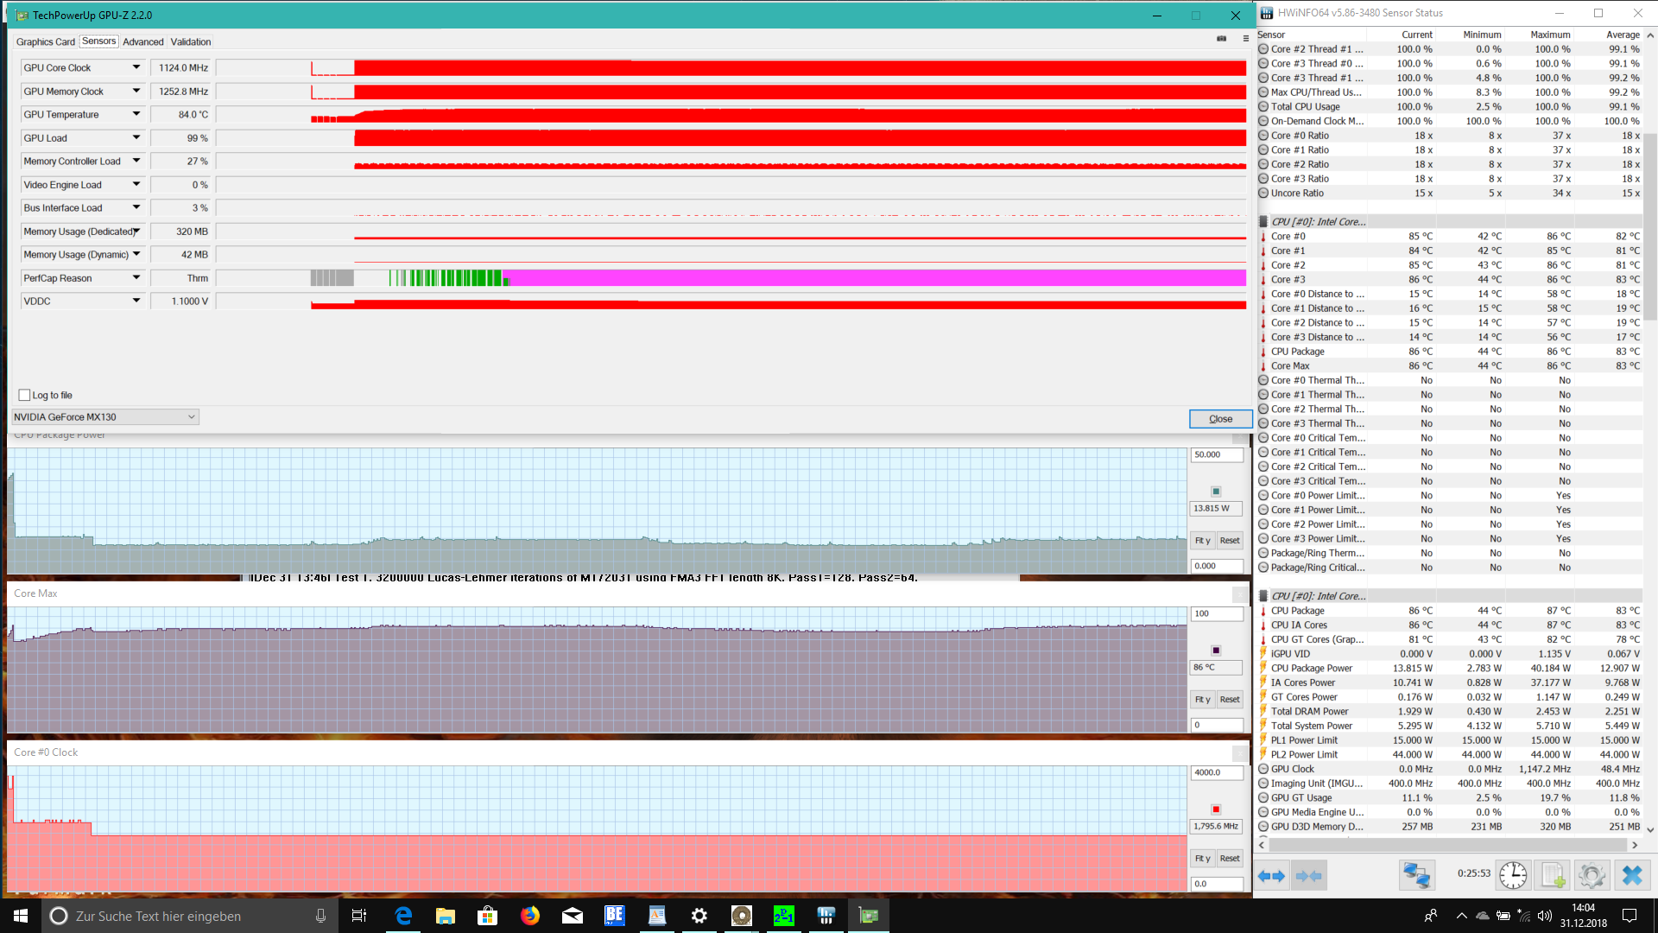This screenshot has width=1658, height=933.
Task: Click the Close button in GPU-Z
Action: point(1220,418)
